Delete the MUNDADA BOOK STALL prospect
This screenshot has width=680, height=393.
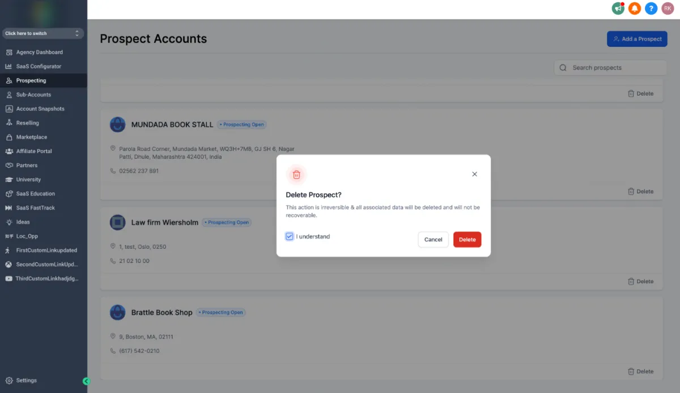click(640, 192)
